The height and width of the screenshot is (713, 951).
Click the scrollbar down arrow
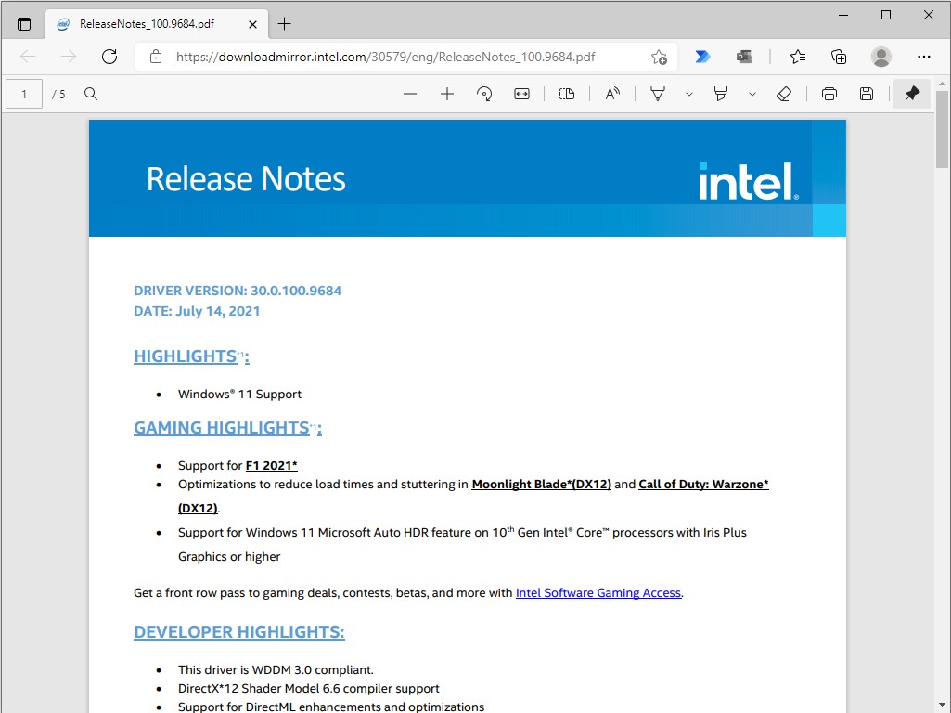tap(942, 706)
